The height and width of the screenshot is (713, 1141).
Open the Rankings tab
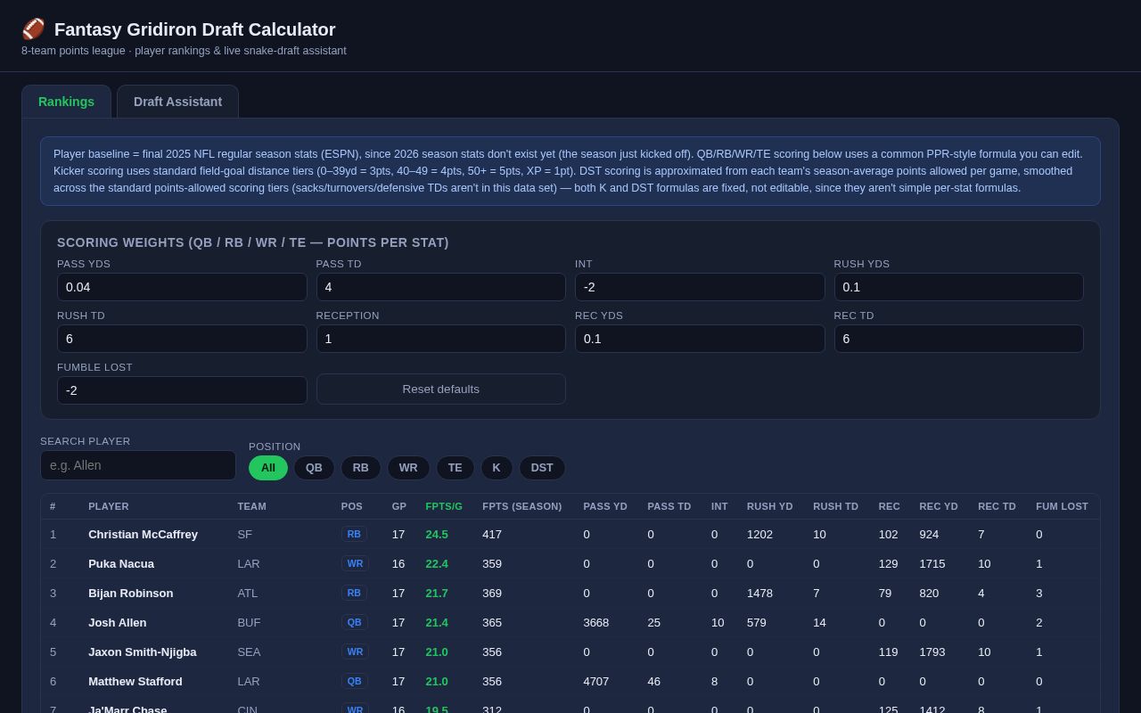click(x=66, y=102)
